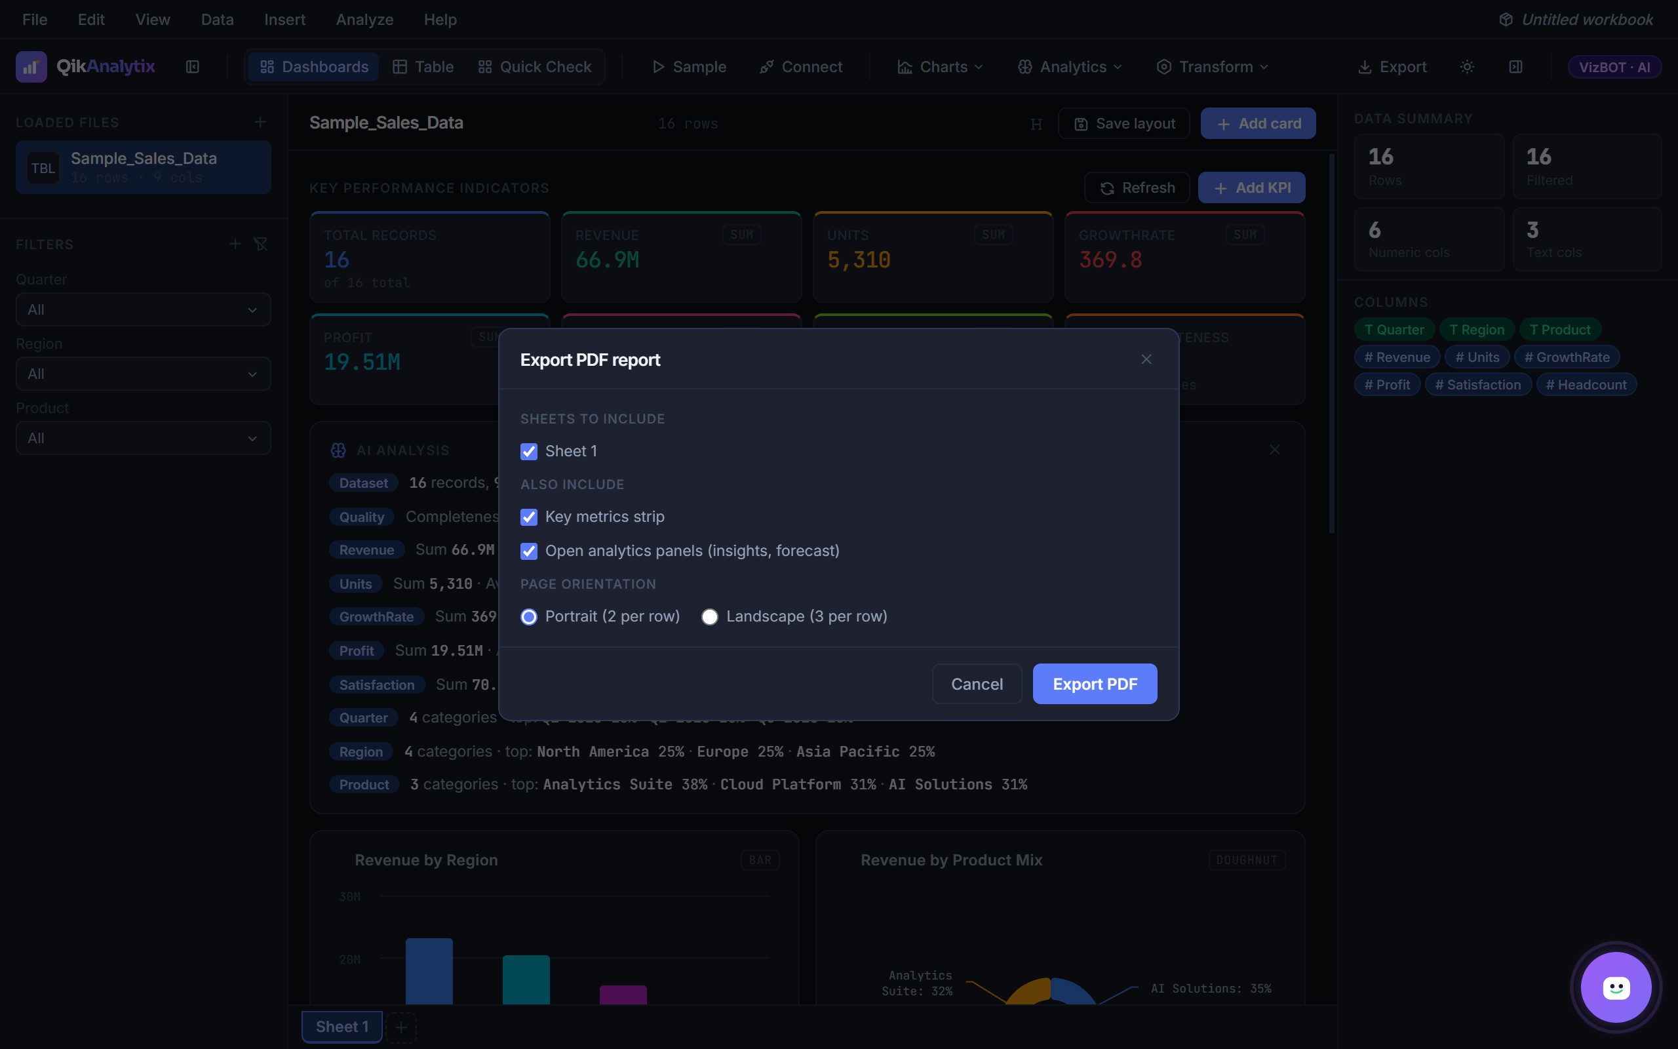Close the Export PDF report dialog
1678x1049 pixels.
tap(1146, 359)
